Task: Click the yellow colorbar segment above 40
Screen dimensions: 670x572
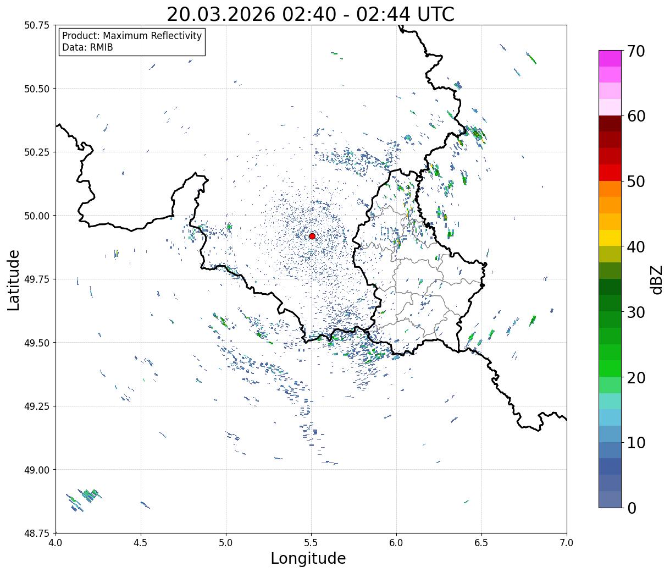Action: [x=610, y=238]
